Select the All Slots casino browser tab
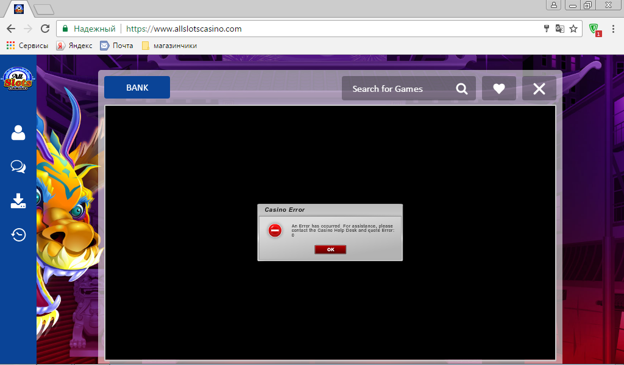624x365 pixels. [x=19, y=9]
